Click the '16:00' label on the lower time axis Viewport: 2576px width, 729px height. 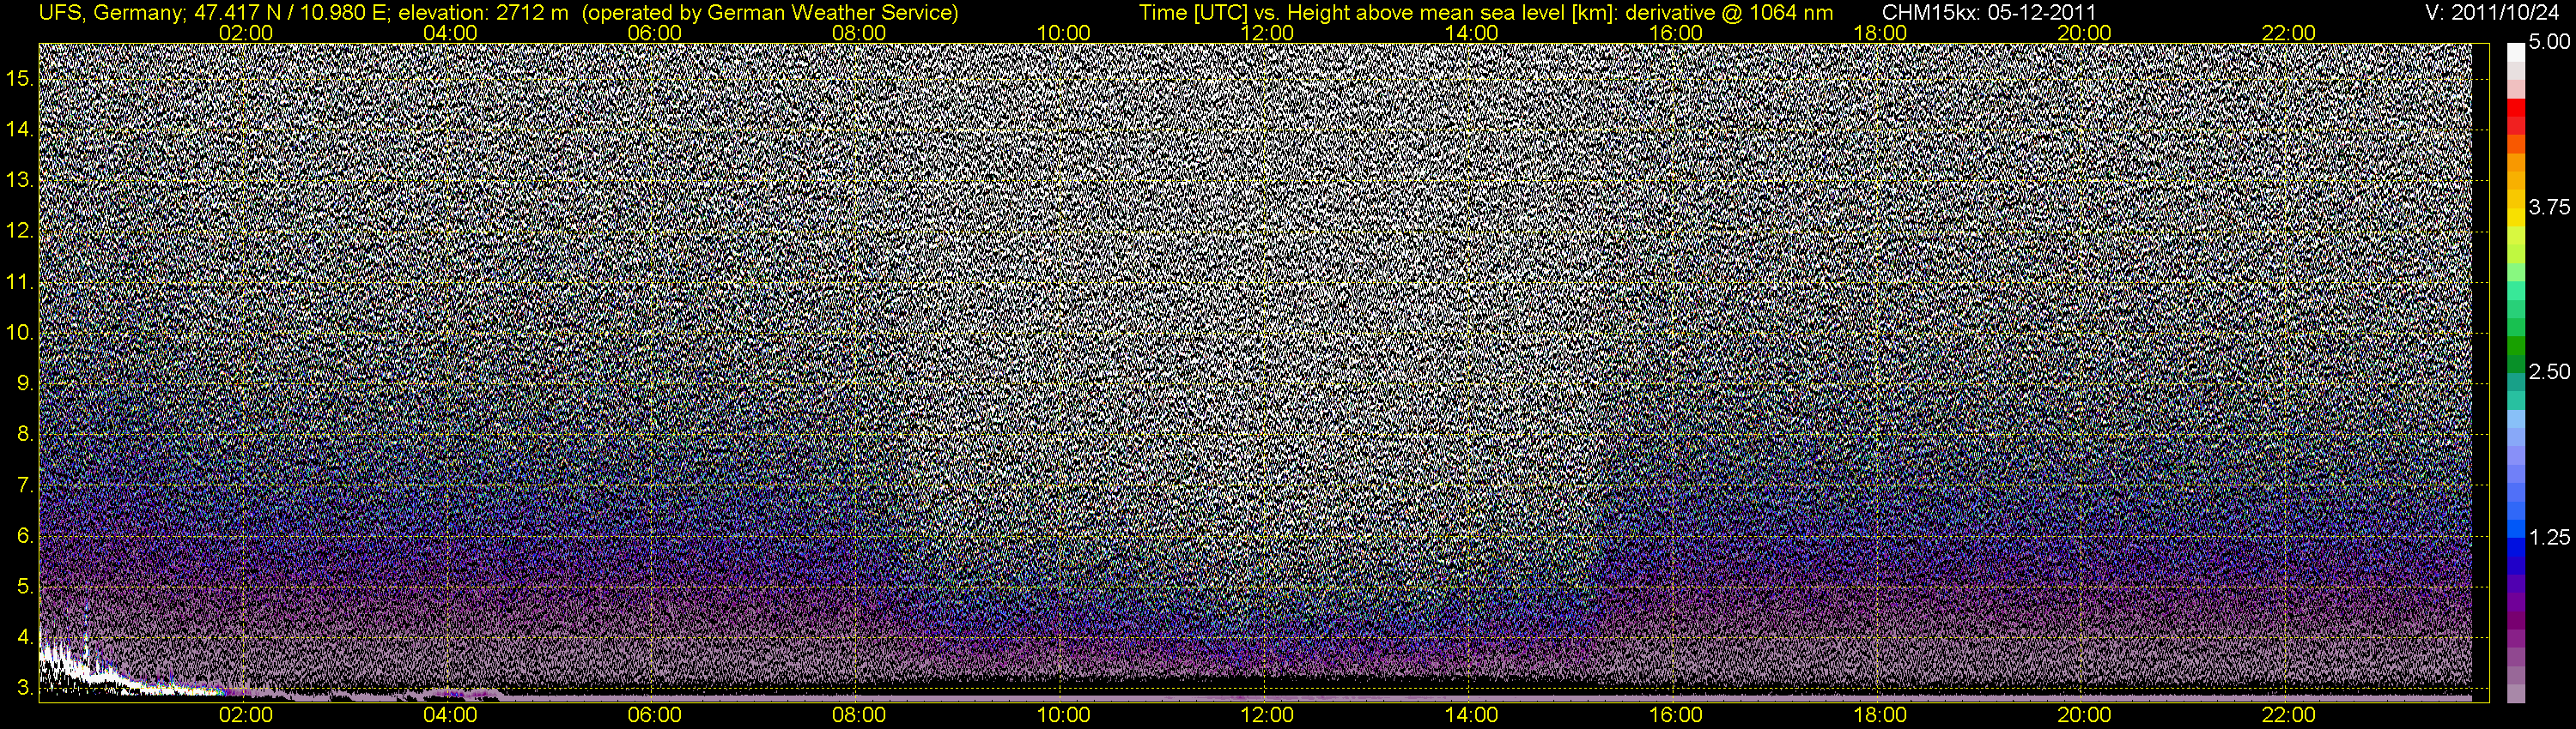(1676, 715)
